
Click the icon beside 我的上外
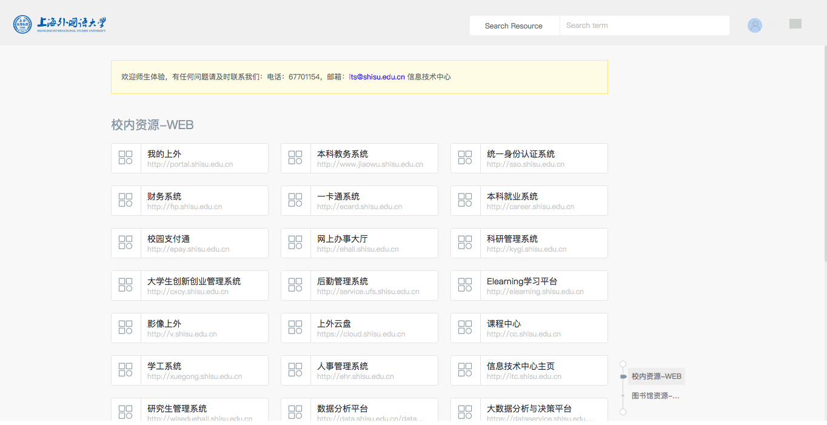[126, 158]
